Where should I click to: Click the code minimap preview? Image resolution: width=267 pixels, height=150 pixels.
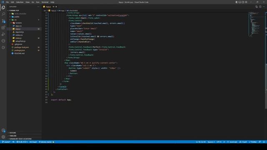tap(257, 24)
